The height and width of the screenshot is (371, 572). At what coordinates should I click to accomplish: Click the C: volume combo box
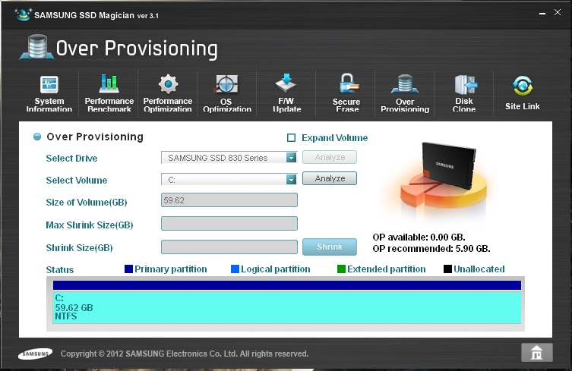coord(229,179)
